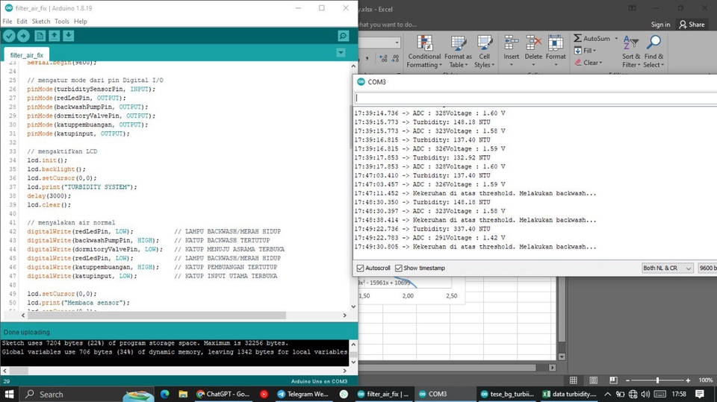Image resolution: width=717 pixels, height=402 pixels.
Task: Click zoom in plus in Excel
Action: coord(688,380)
